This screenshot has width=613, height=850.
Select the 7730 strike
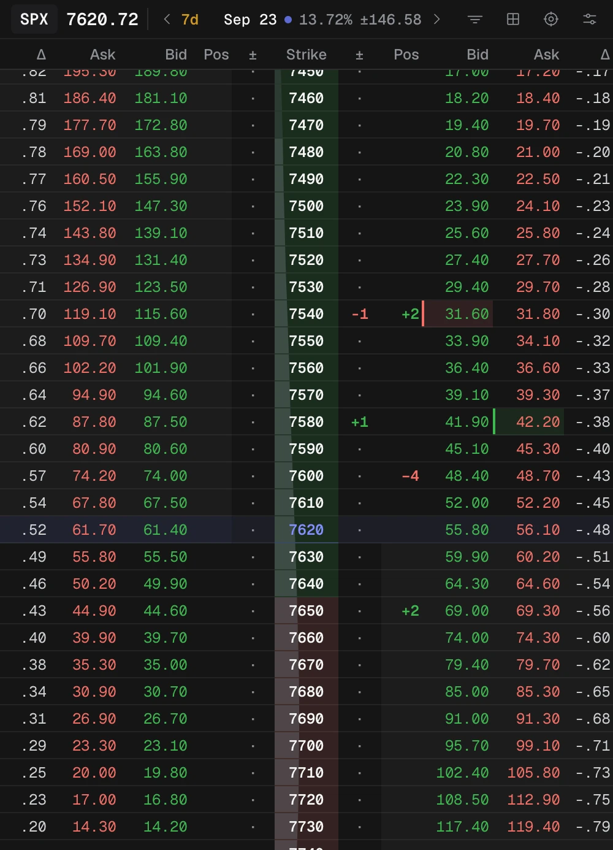[306, 827]
